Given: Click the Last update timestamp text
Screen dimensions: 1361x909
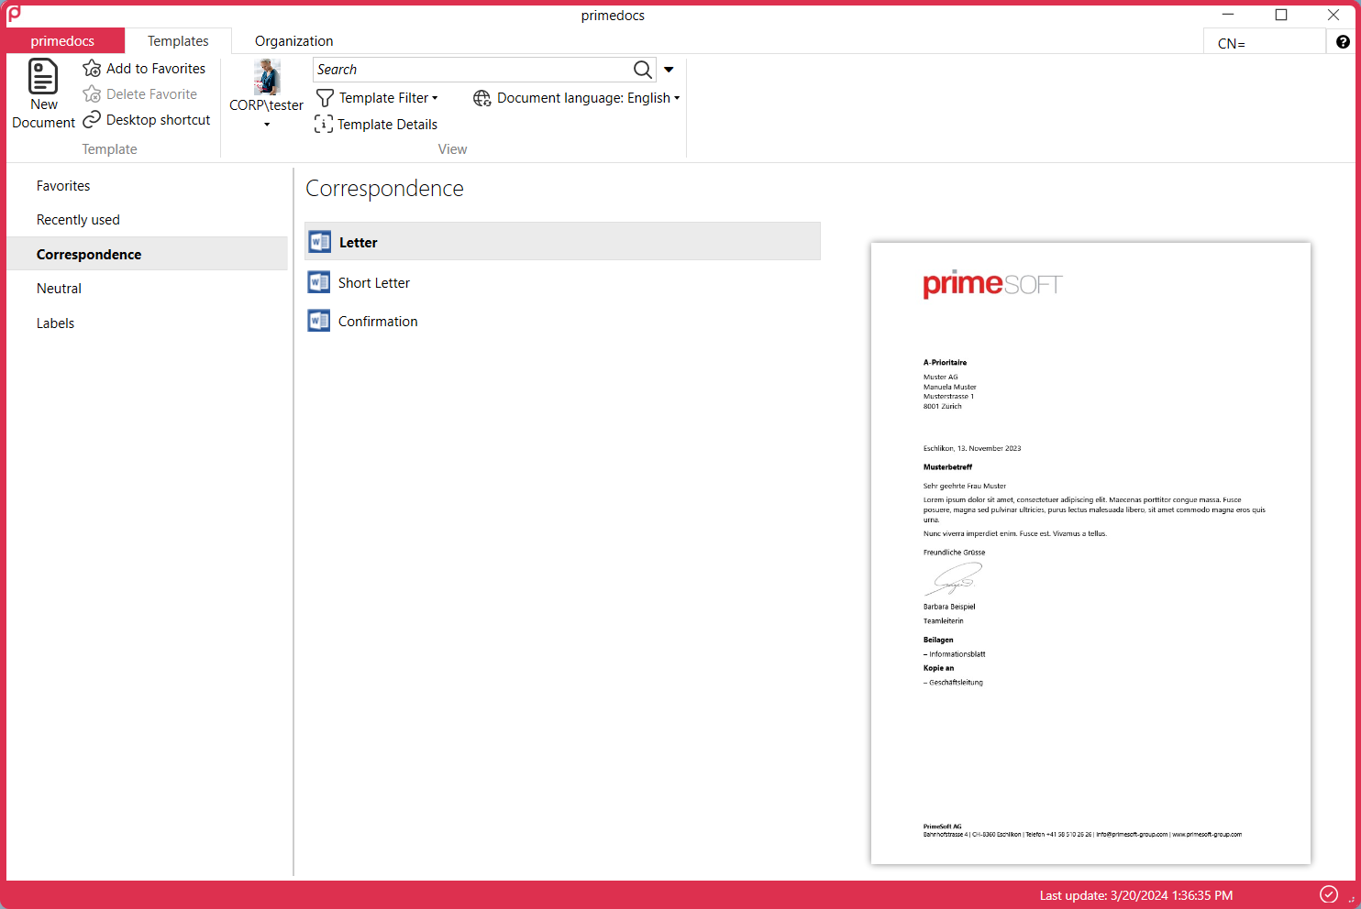Looking at the screenshot, I should coord(1136,895).
